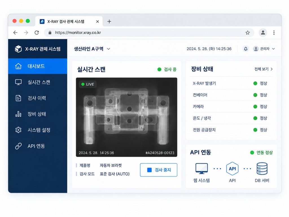Click the 실시간 스캔 panel heading
Screen dimensions: 289x217
[91, 70]
